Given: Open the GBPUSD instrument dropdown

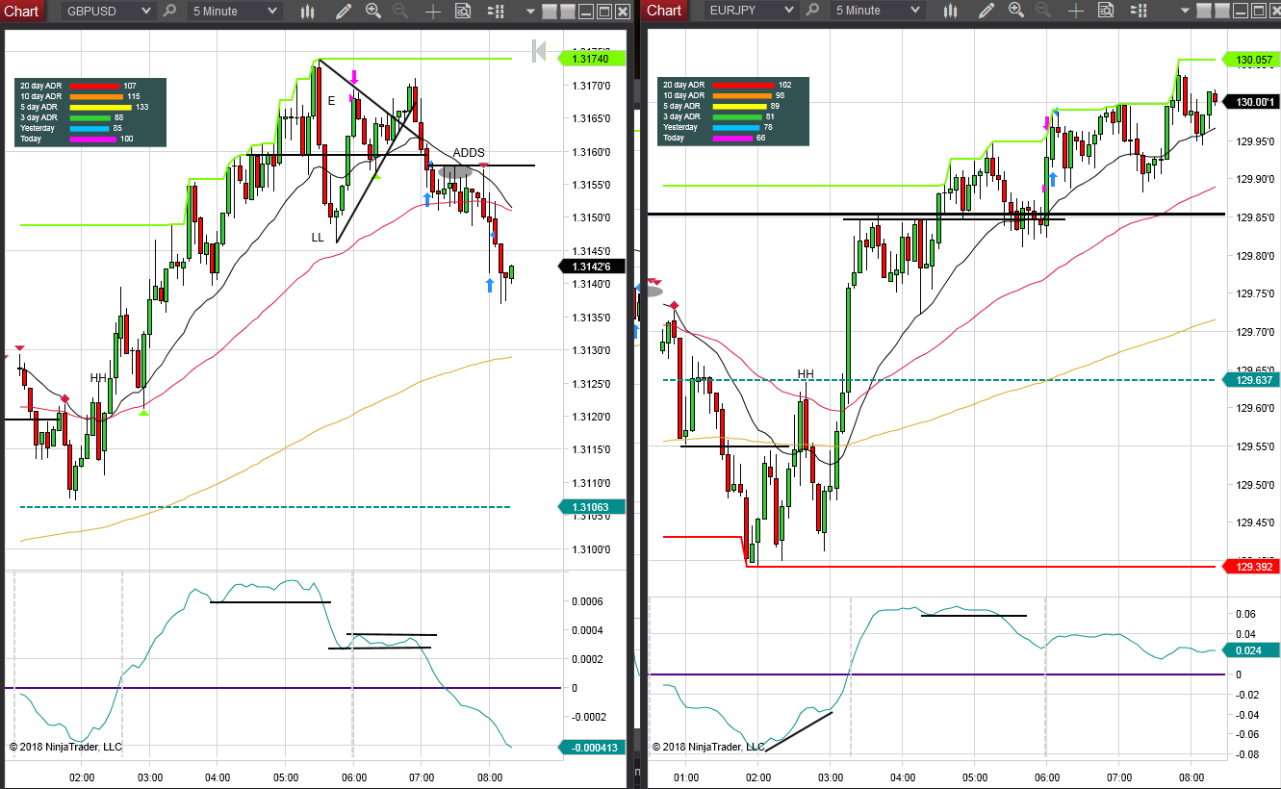Looking at the screenshot, I should (108, 11).
